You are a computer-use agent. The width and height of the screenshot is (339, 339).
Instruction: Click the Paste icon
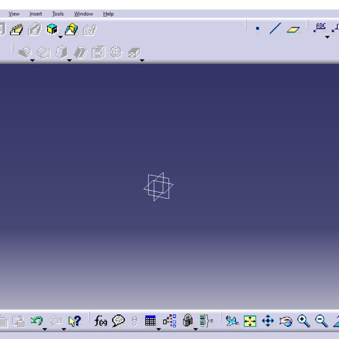pos(18,321)
